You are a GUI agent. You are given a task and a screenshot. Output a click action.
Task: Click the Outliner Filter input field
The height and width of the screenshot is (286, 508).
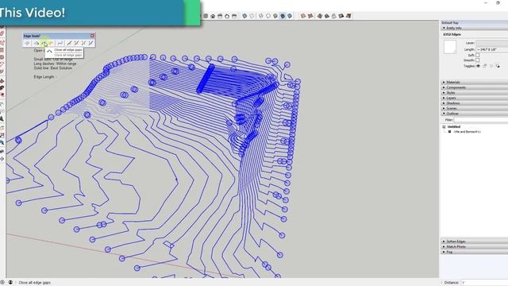click(x=481, y=120)
